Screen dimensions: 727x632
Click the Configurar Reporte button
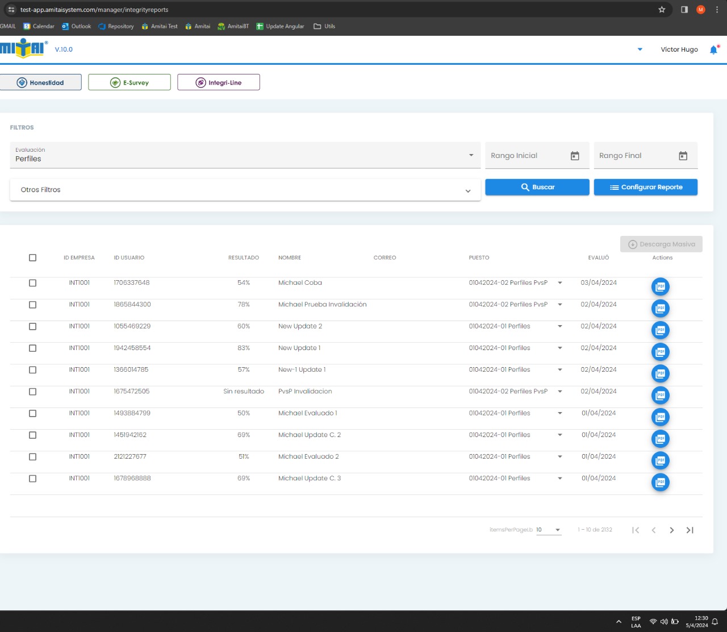[645, 187]
